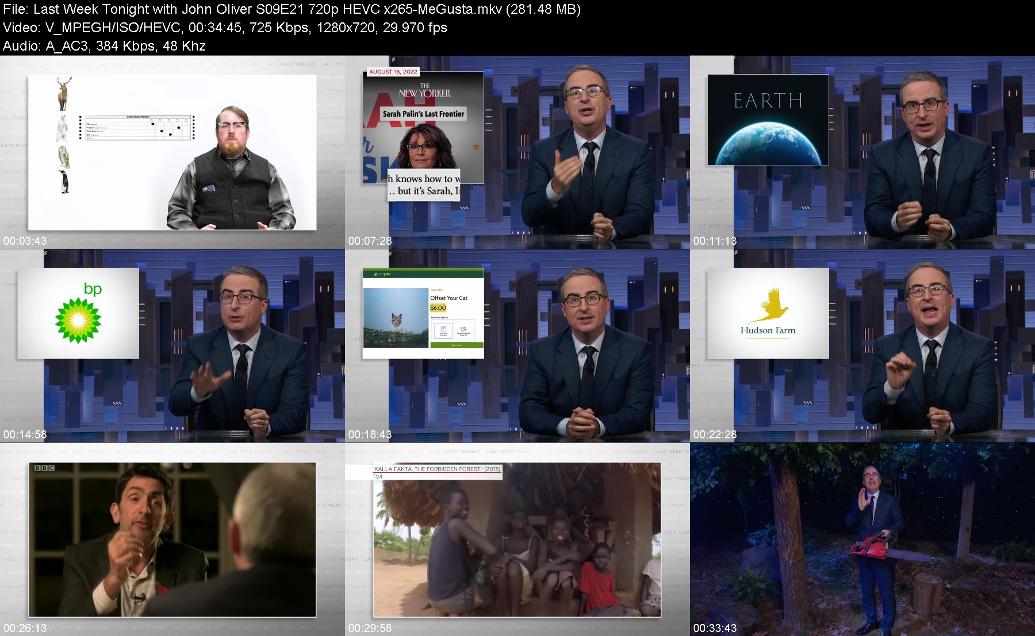
Task: Click the Audio info line
Action: (104, 46)
